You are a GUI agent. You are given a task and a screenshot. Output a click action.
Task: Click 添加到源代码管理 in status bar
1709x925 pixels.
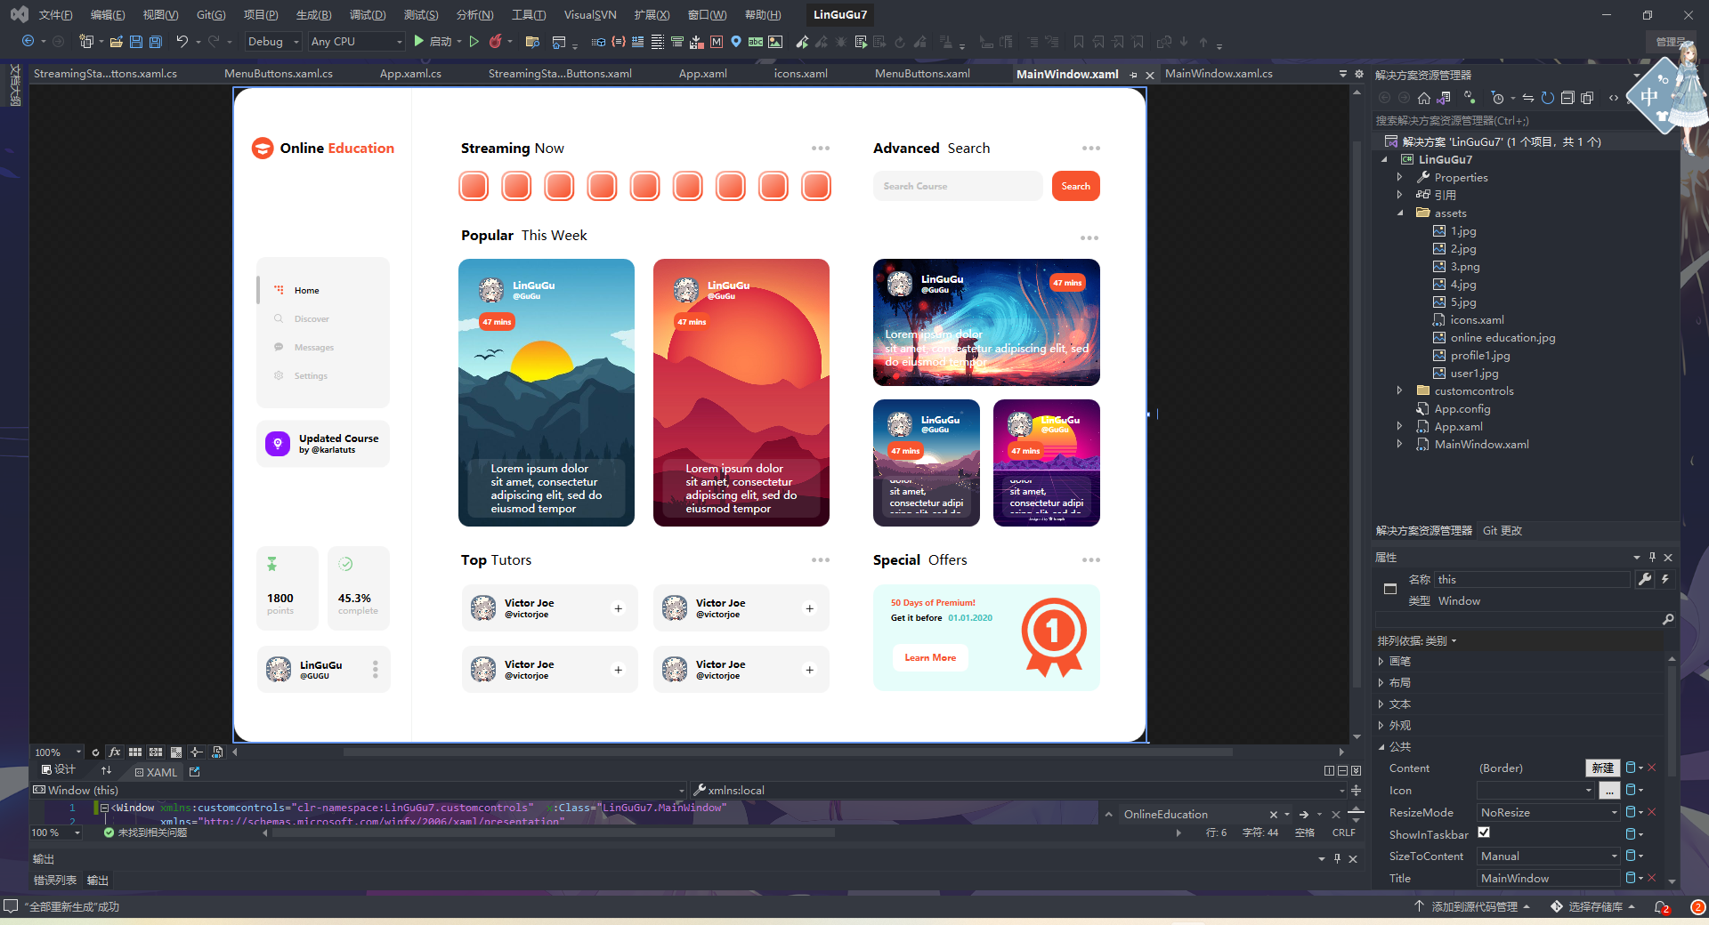click(1474, 907)
